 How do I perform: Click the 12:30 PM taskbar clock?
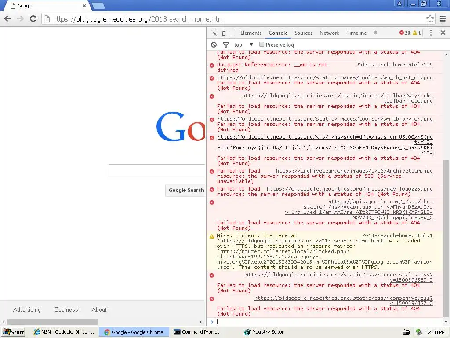435,332
